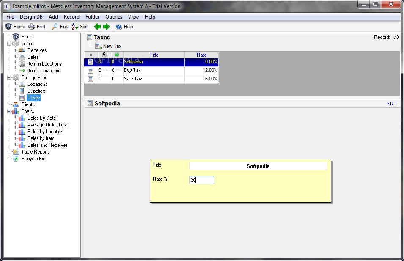
Task: Click the Buy Tax row calculator icon
Action: coord(91,70)
